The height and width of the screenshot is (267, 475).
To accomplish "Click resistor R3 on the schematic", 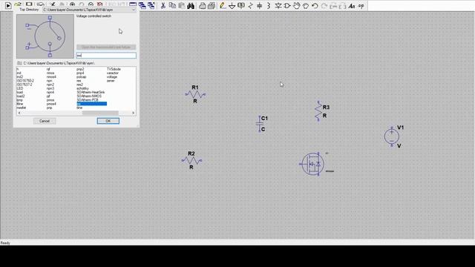I will (x=318, y=111).
